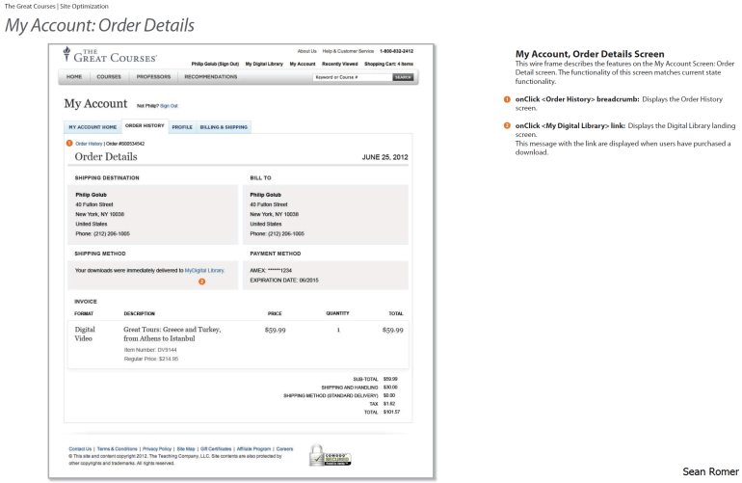Click the INVOICE heading

click(86, 302)
